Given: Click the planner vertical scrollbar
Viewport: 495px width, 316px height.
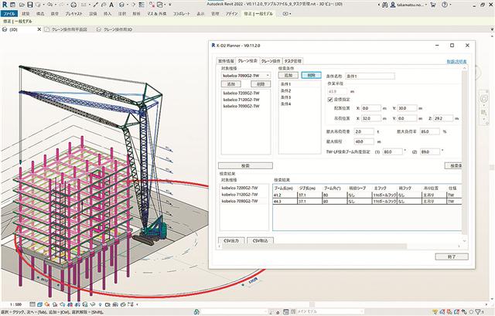Looking at the screenshot, I should [464, 151].
